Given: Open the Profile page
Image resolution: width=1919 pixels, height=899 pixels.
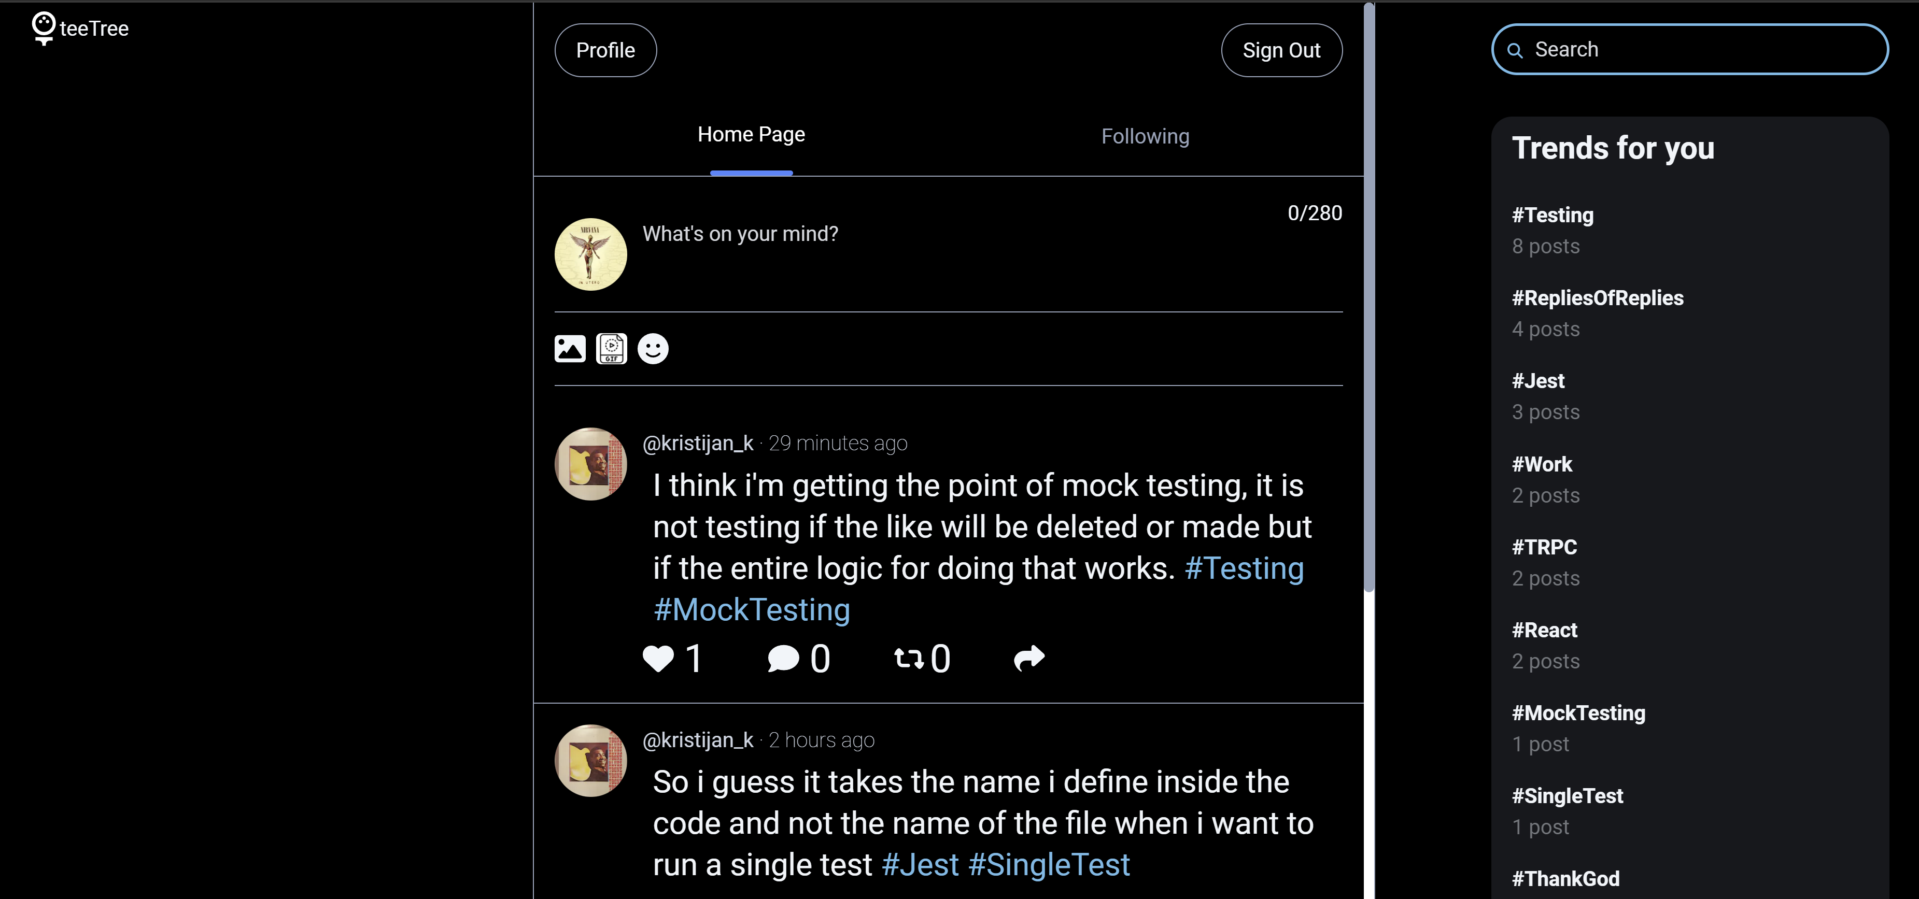Looking at the screenshot, I should click(605, 51).
